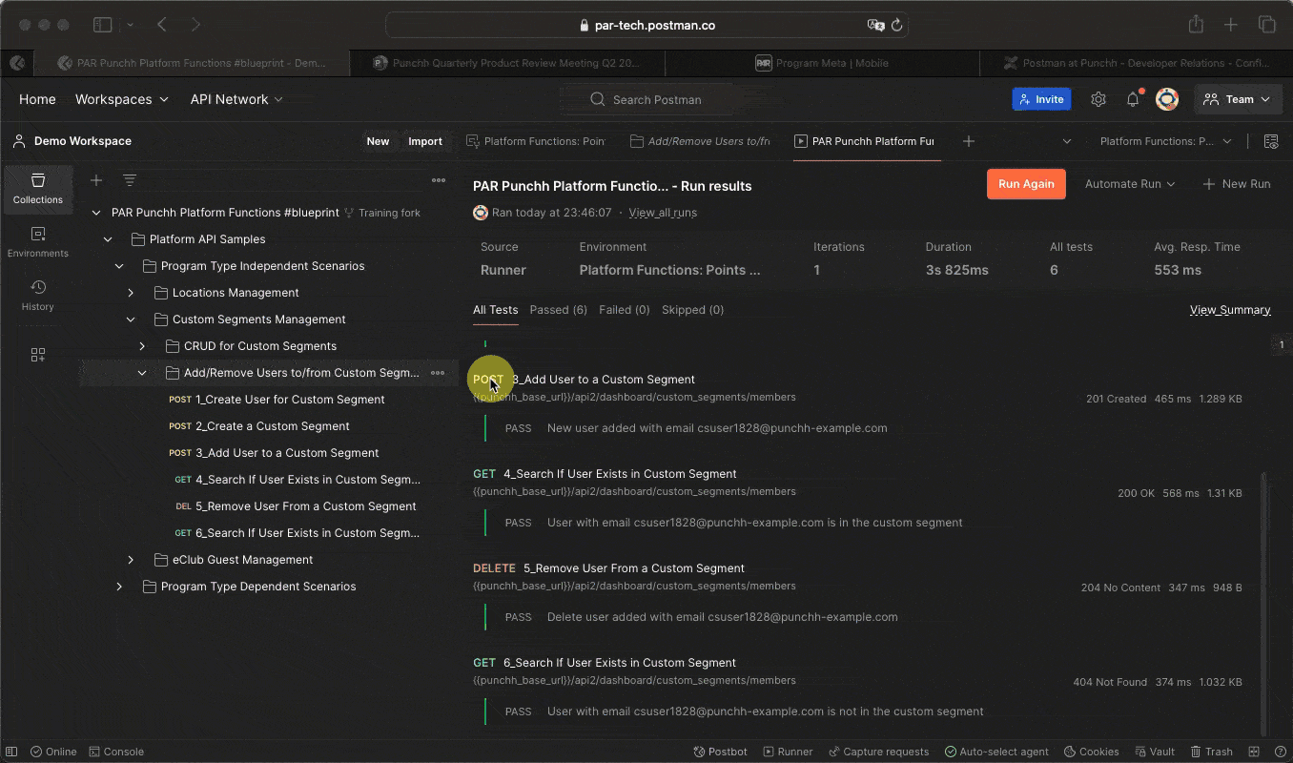
Task: Click the New button in workspace header
Action: tap(379, 141)
